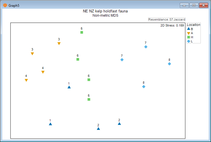Click the rightmost blue diamond labeled 8

coord(169,64)
